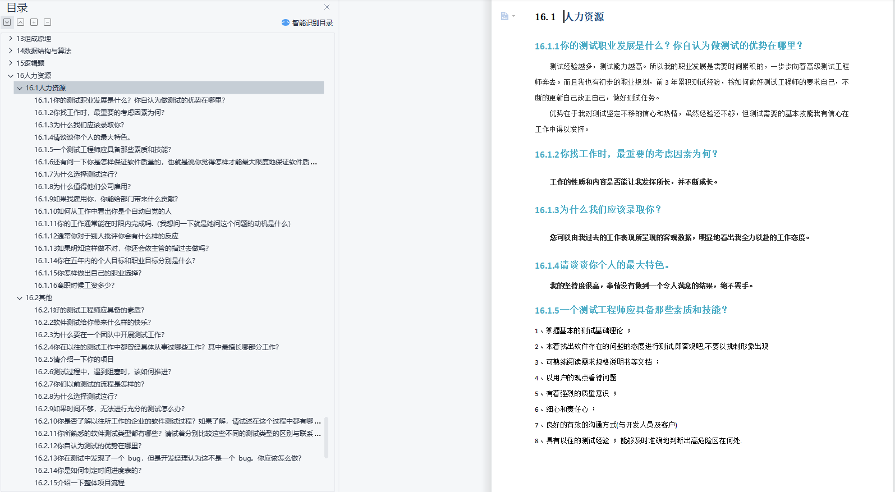The image size is (895, 492).
Task: Jump to 16.1.5一个测试工程师应具备 entry
Action: [x=103, y=150]
